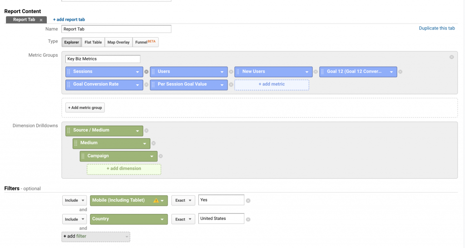Choose the Map Overlay type

coord(118,42)
